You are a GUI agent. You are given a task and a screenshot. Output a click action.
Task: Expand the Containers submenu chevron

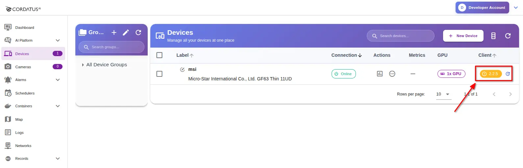pyautogui.click(x=58, y=106)
